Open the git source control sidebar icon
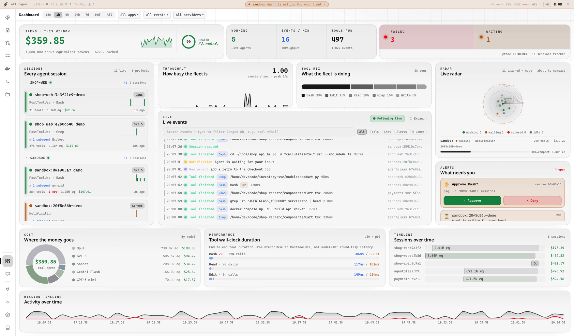Viewport: 574px width, 336px height. pos(8,17)
